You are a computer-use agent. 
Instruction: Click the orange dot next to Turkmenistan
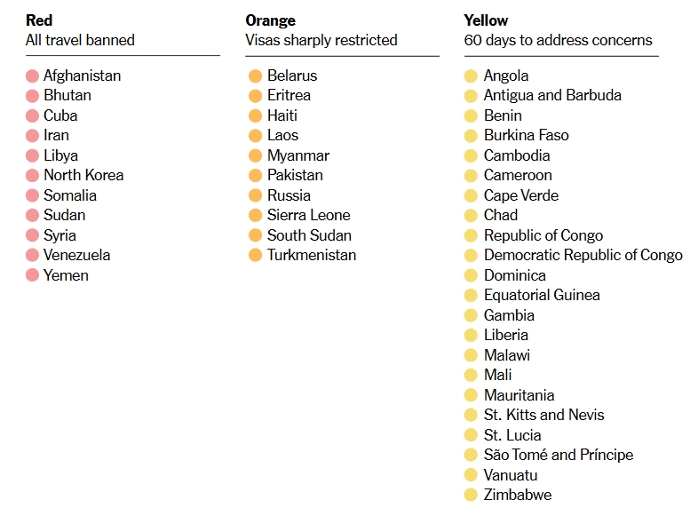[256, 256]
